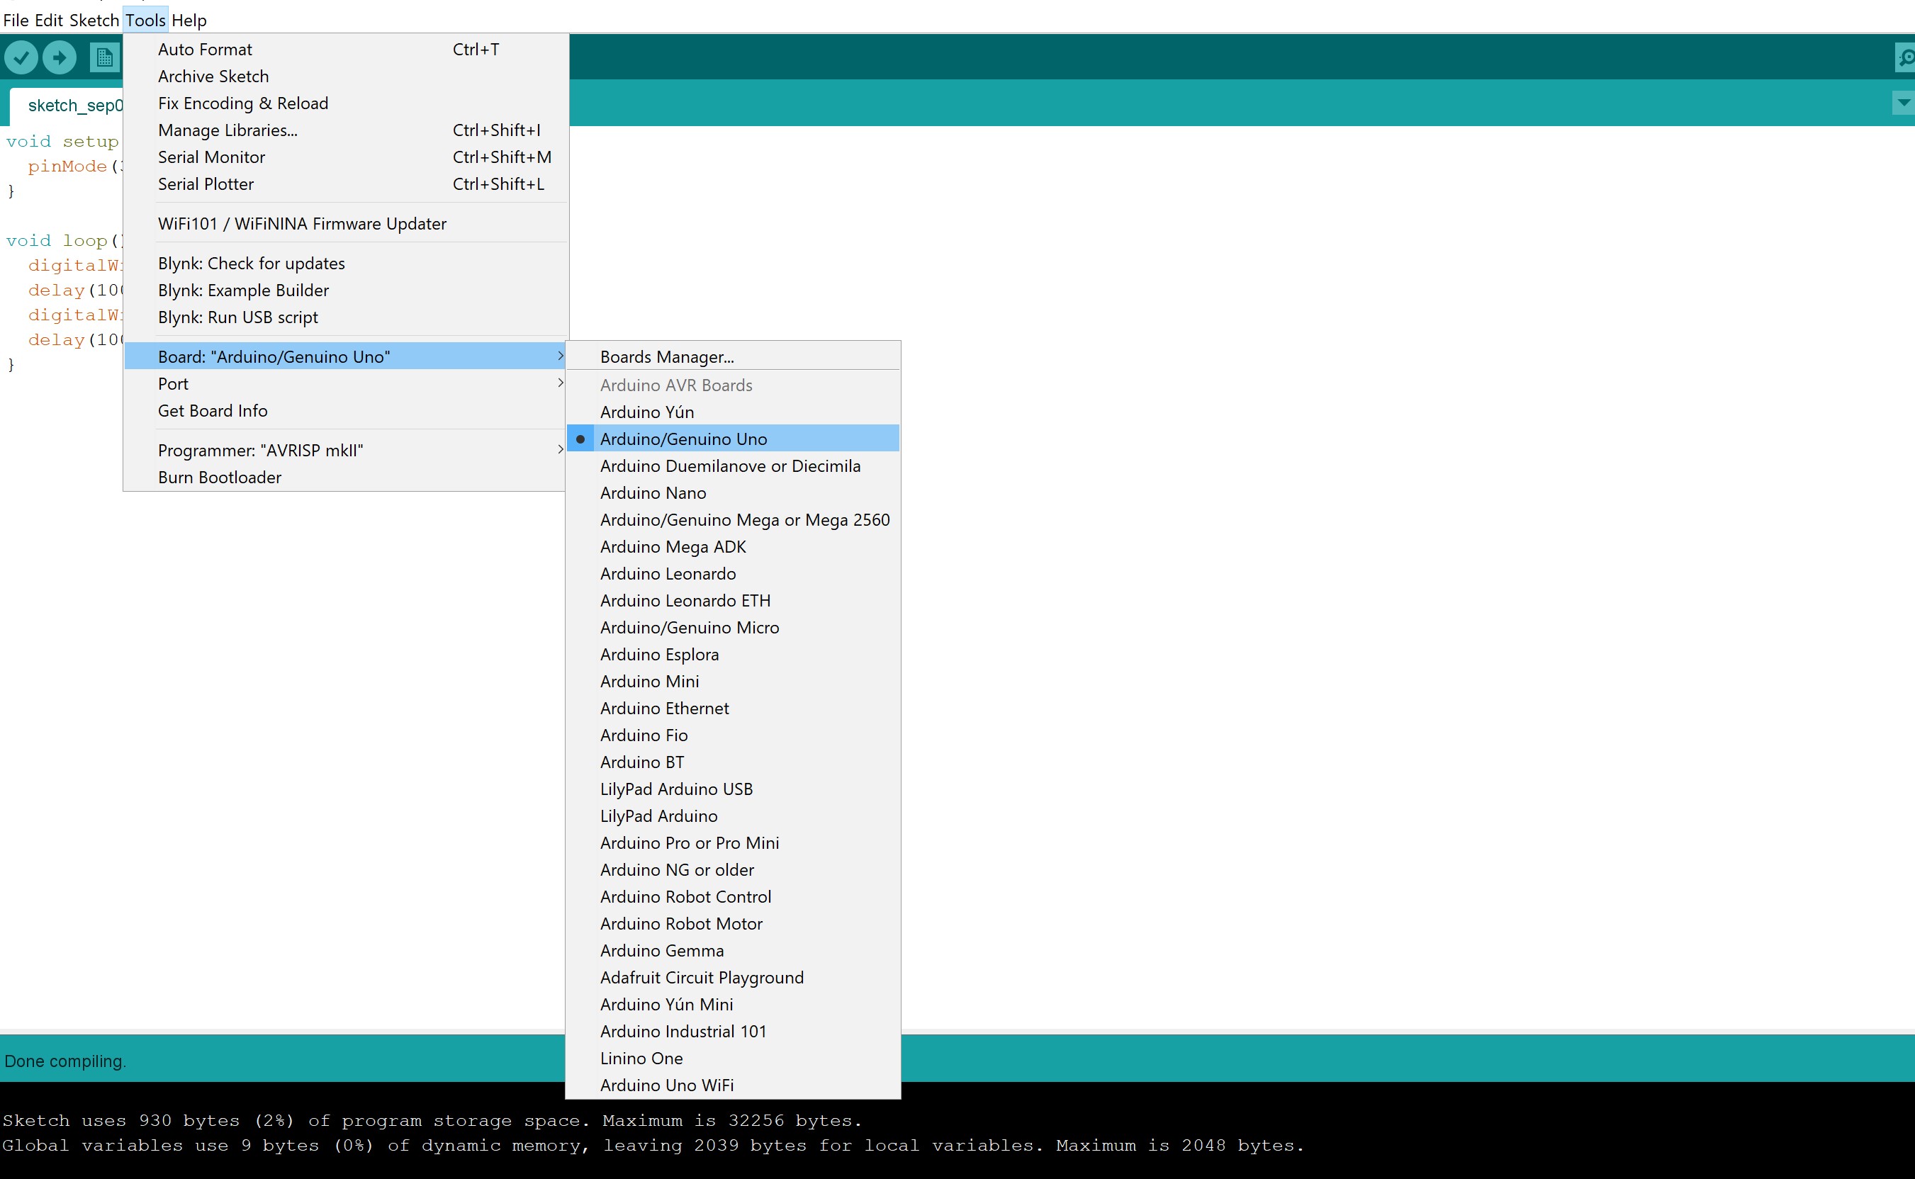Image resolution: width=1915 pixels, height=1179 pixels.
Task: Select Arduino Uno WiFi board
Action: 732,1085
